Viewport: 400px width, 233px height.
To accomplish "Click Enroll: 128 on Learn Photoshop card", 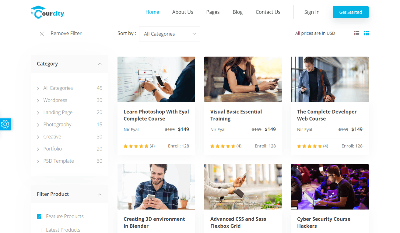I will tap(179, 146).
